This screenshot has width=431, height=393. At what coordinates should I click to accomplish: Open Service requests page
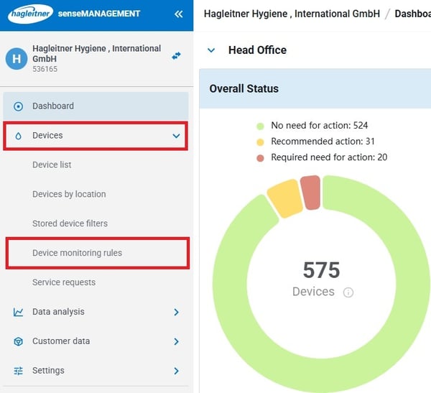(64, 282)
